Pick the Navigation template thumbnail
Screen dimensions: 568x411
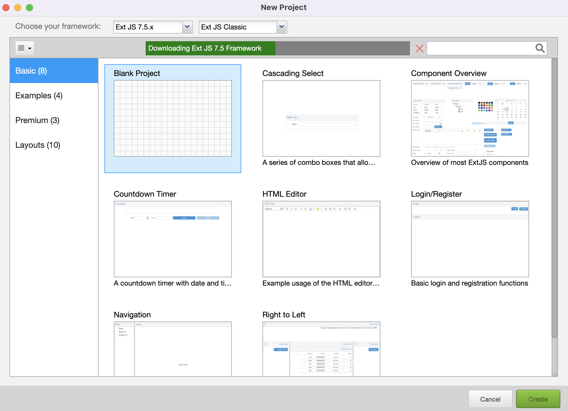pyautogui.click(x=173, y=349)
